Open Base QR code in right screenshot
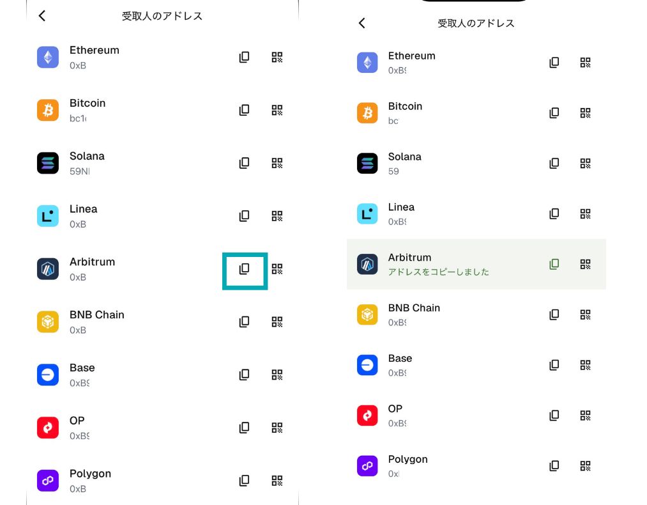This screenshot has width=647, height=505. tap(585, 365)
